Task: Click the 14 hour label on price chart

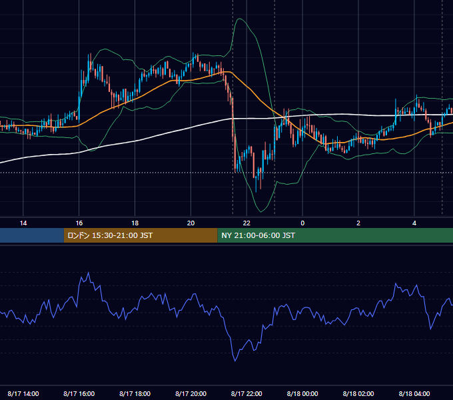Action: pos(23,223)
